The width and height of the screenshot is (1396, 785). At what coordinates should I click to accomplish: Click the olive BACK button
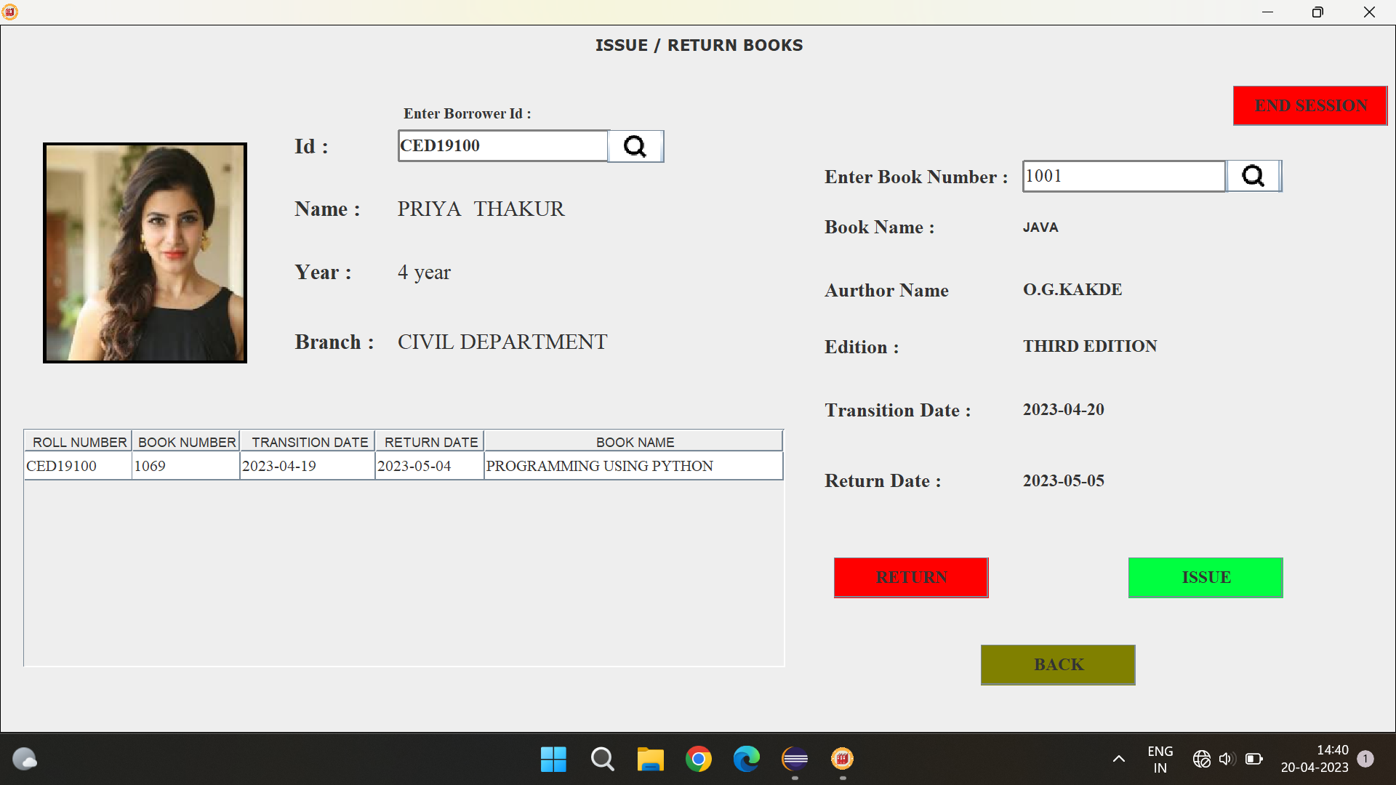(x=1057, y=664)
